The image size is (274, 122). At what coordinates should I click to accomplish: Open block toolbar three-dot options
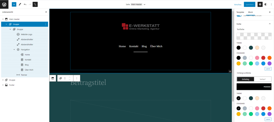click(77, 78)
